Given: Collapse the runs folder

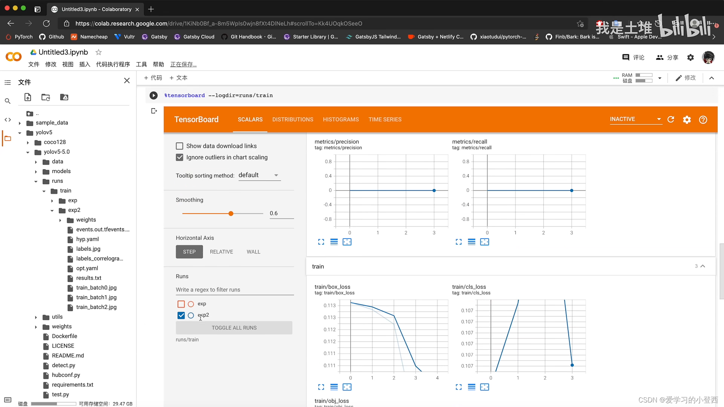Looking at the screenshot, I should click(x=36, y=181).
